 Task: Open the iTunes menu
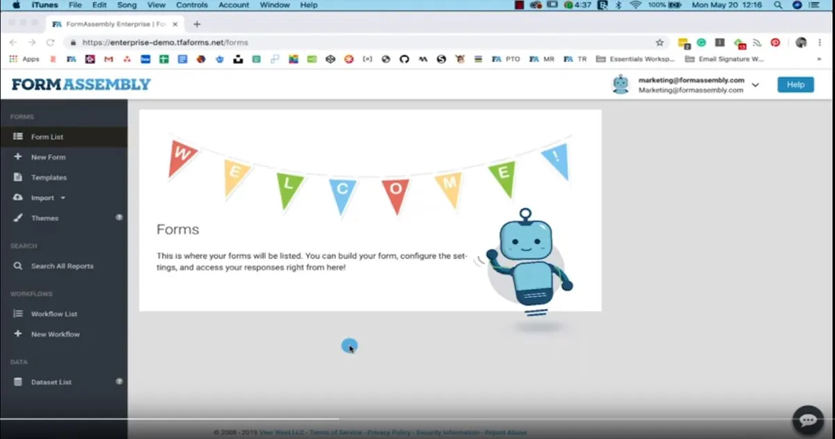point(45,5)
